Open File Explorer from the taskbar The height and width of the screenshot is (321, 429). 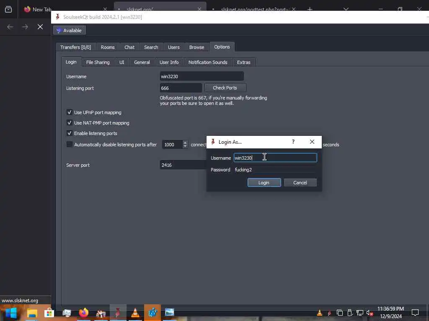pyautogui.click(x=32, y=313)
